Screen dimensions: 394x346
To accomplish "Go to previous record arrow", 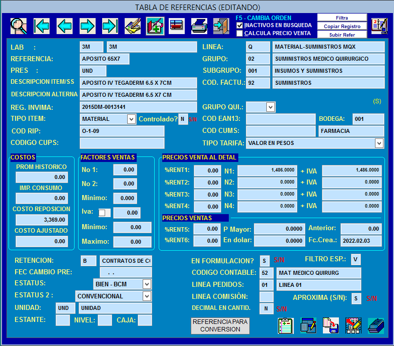I will [65, 26].
